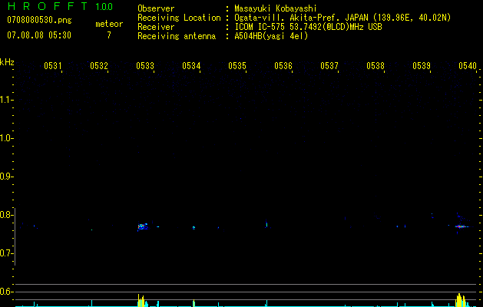Click the meteor echo blob near 0533

[143, 227]
